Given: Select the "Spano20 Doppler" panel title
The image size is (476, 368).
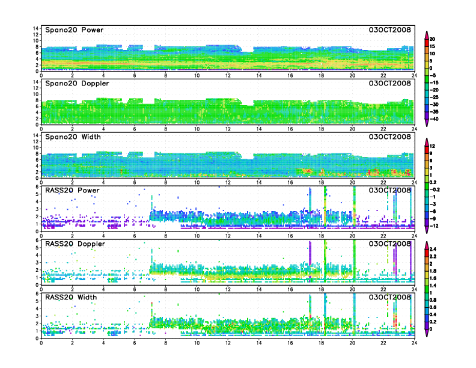Looking at the screenshot, I should pyautogui.click(x=72, y=84).
